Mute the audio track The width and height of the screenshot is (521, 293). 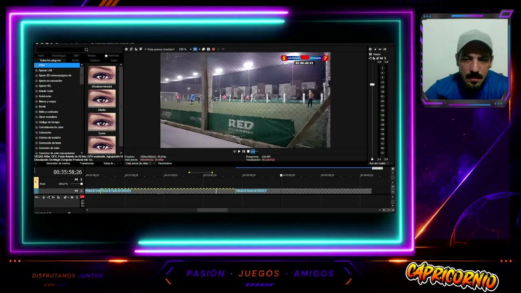pos(72,197)
